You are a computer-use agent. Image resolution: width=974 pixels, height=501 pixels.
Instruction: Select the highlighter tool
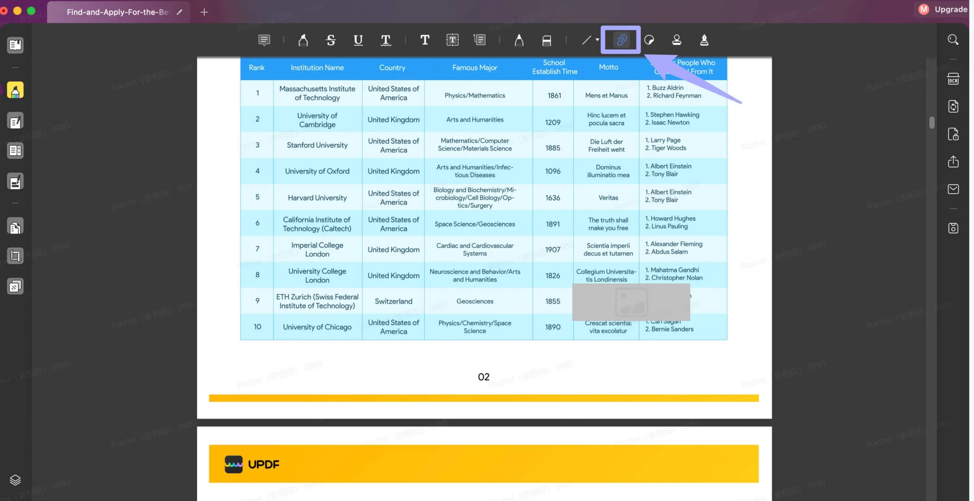click(303, 40)
